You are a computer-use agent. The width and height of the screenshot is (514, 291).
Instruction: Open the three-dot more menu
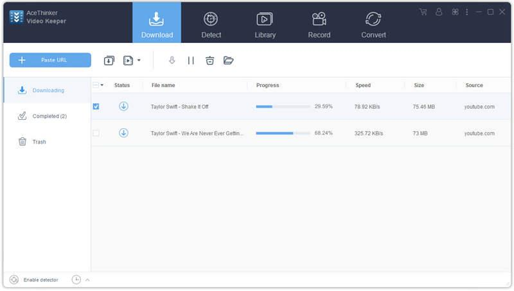coord(467,12)
